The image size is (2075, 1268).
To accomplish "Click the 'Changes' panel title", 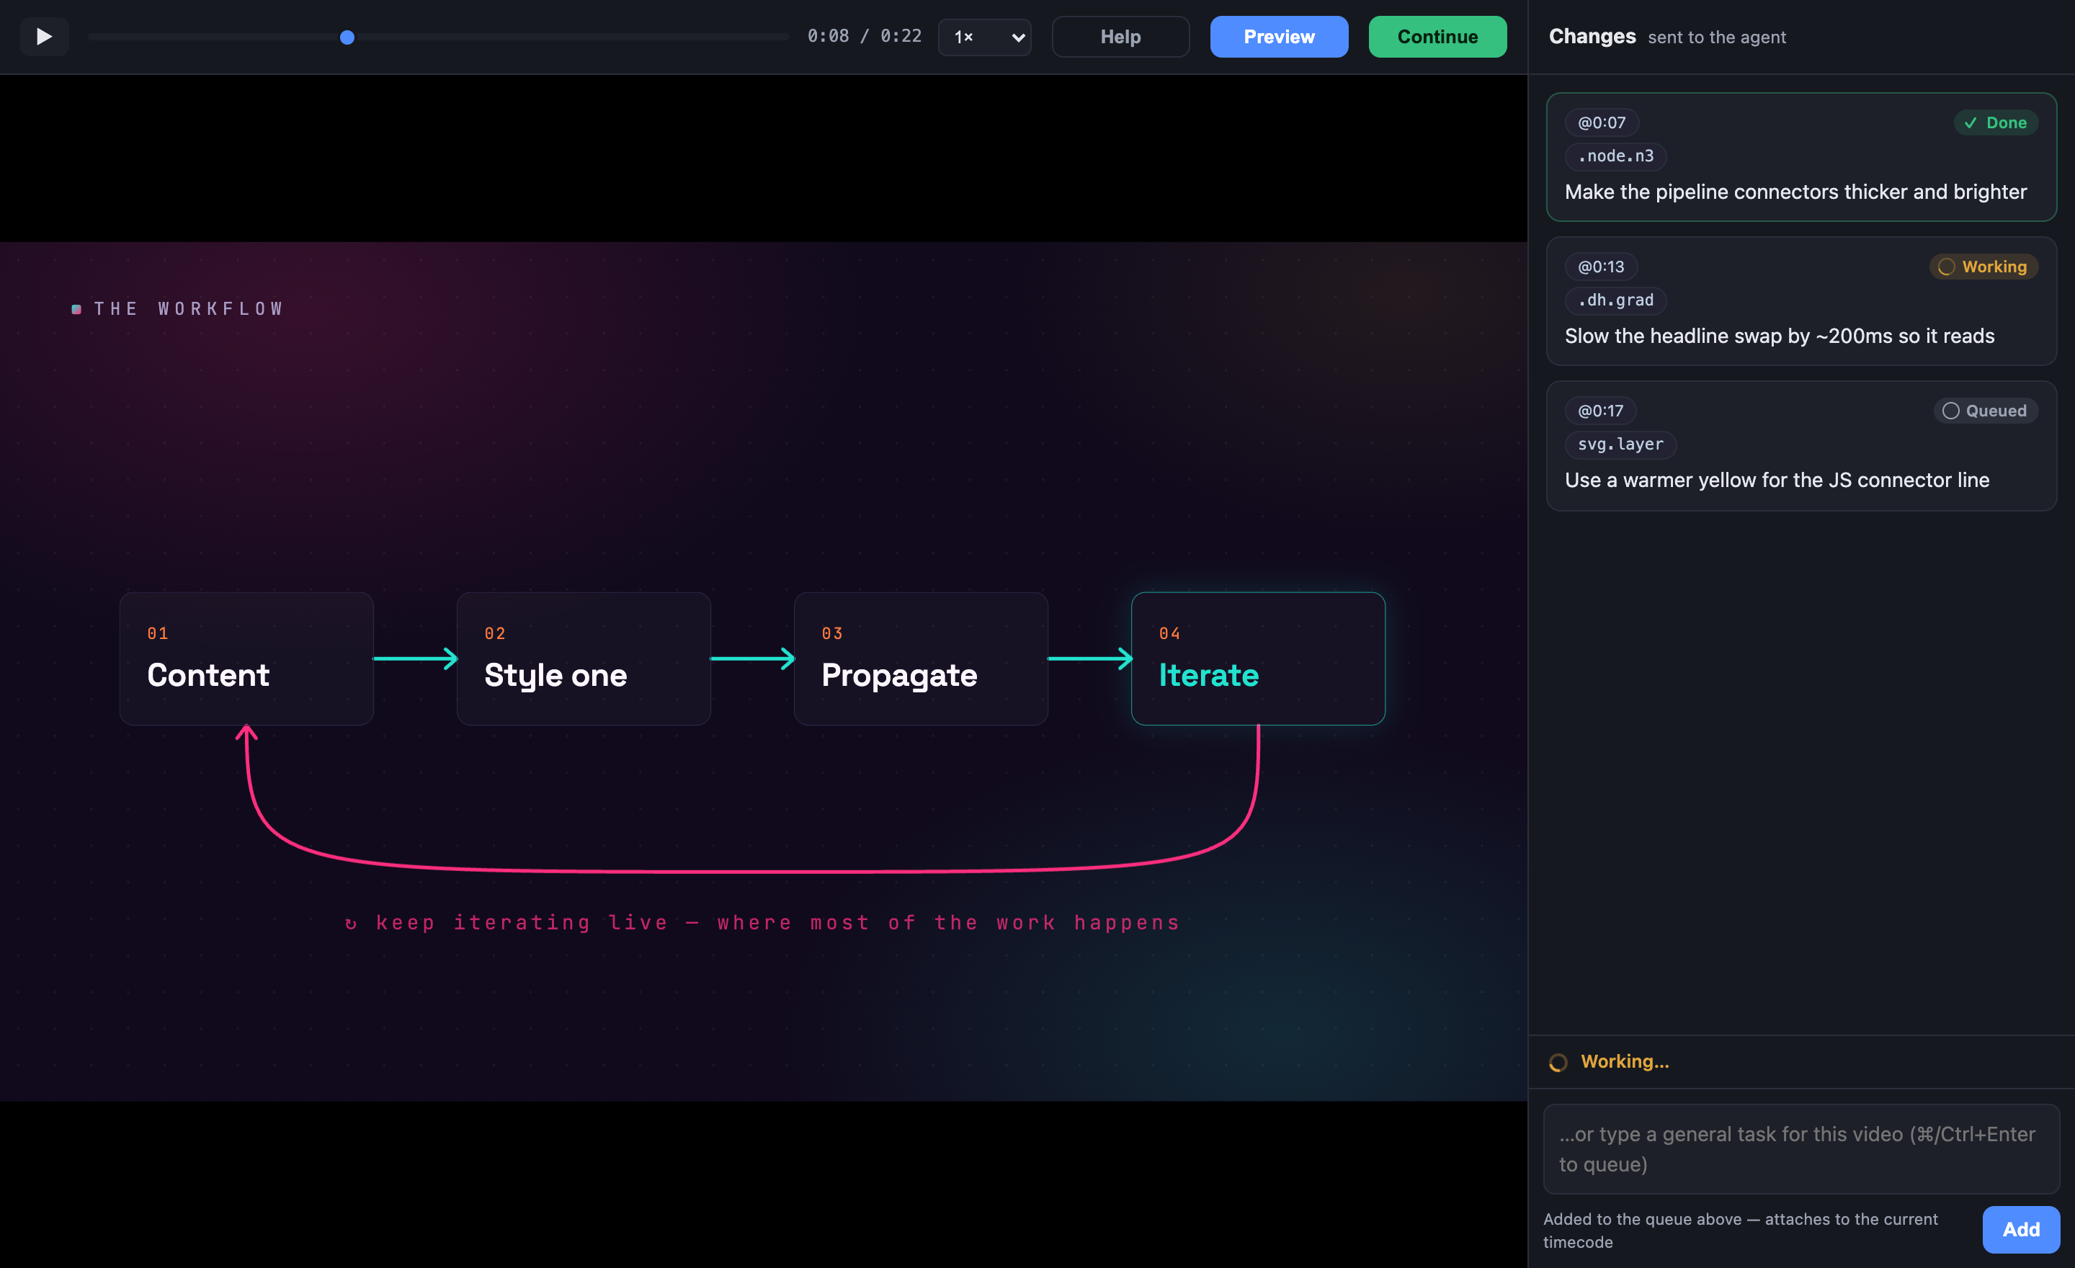I will point(1592,36).
